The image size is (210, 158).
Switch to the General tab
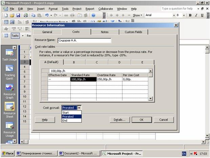[47, 32]
